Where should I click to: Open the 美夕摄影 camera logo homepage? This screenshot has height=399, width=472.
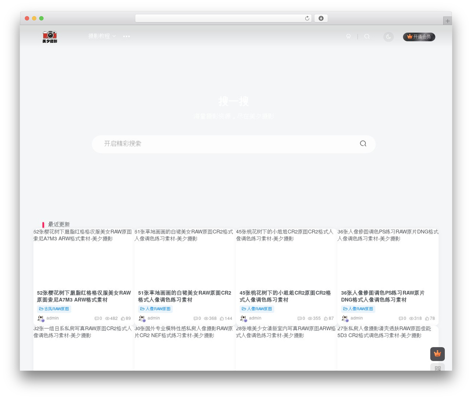pos(50,37)
